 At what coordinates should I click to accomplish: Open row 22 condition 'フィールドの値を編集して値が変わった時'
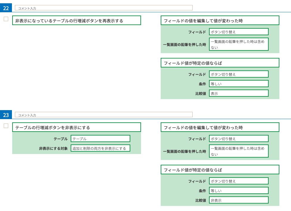pyautogui.click(x=220, y=20)
